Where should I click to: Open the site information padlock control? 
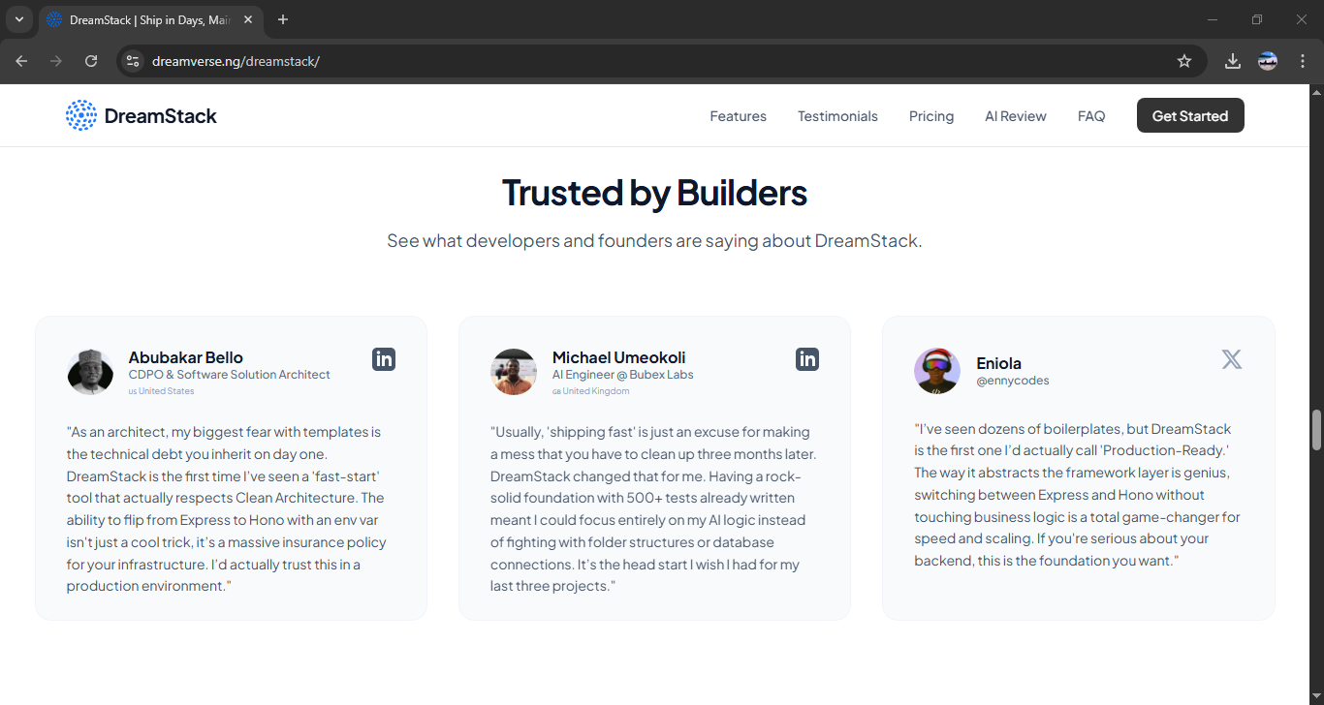point(132,60)
